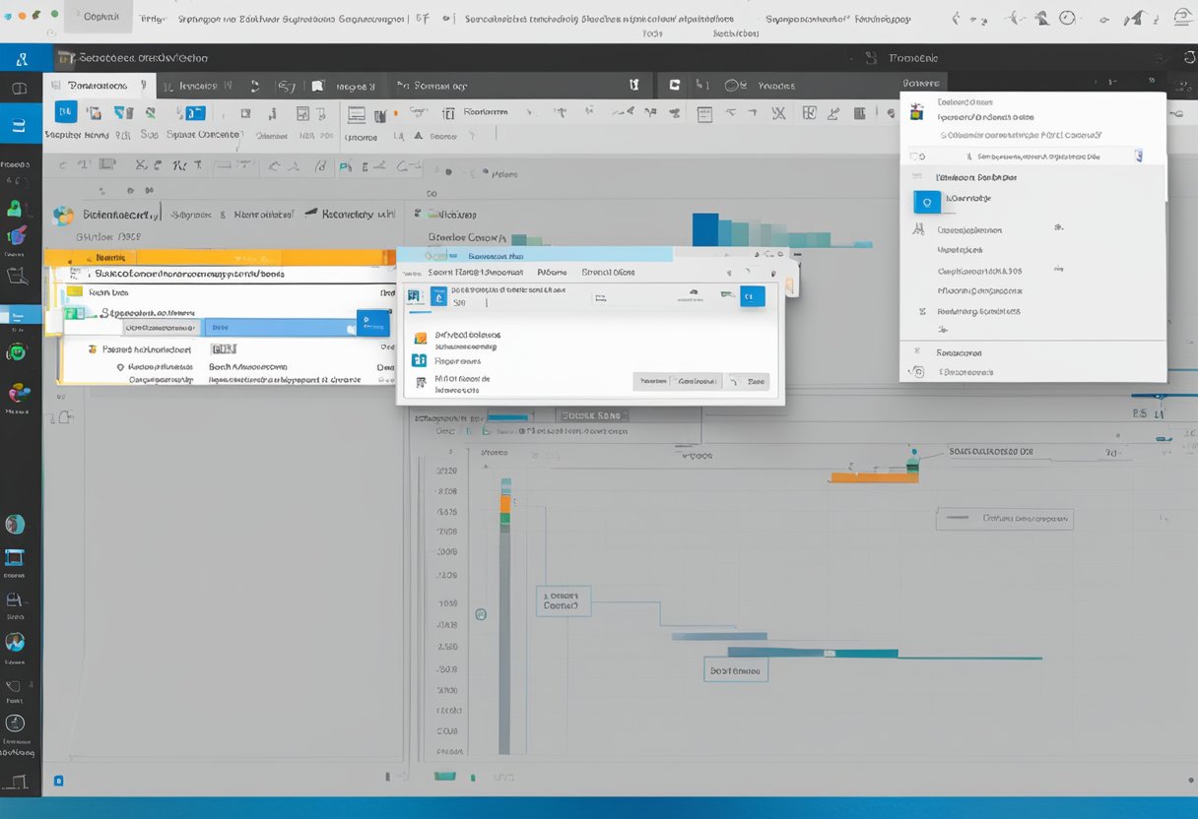Enable the highlighted blue toggle in the right menu
This screenshot has width=1198, height=819.
[x=927, y=201]
